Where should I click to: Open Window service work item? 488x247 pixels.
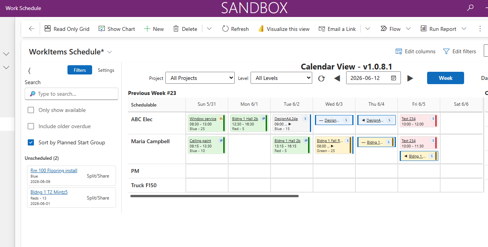pos(203,119)
